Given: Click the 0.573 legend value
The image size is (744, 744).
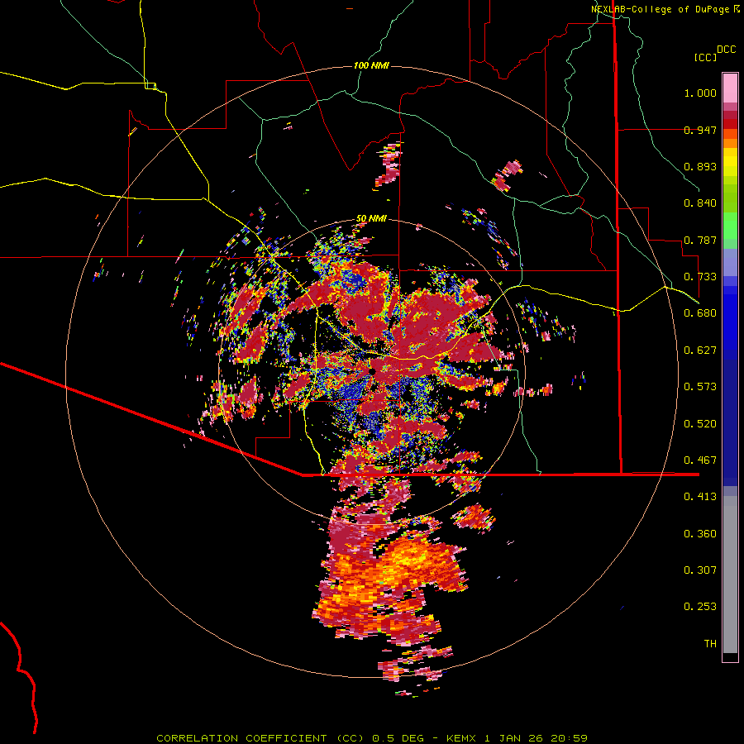Looking at the screenshot, I should (700, 387).
